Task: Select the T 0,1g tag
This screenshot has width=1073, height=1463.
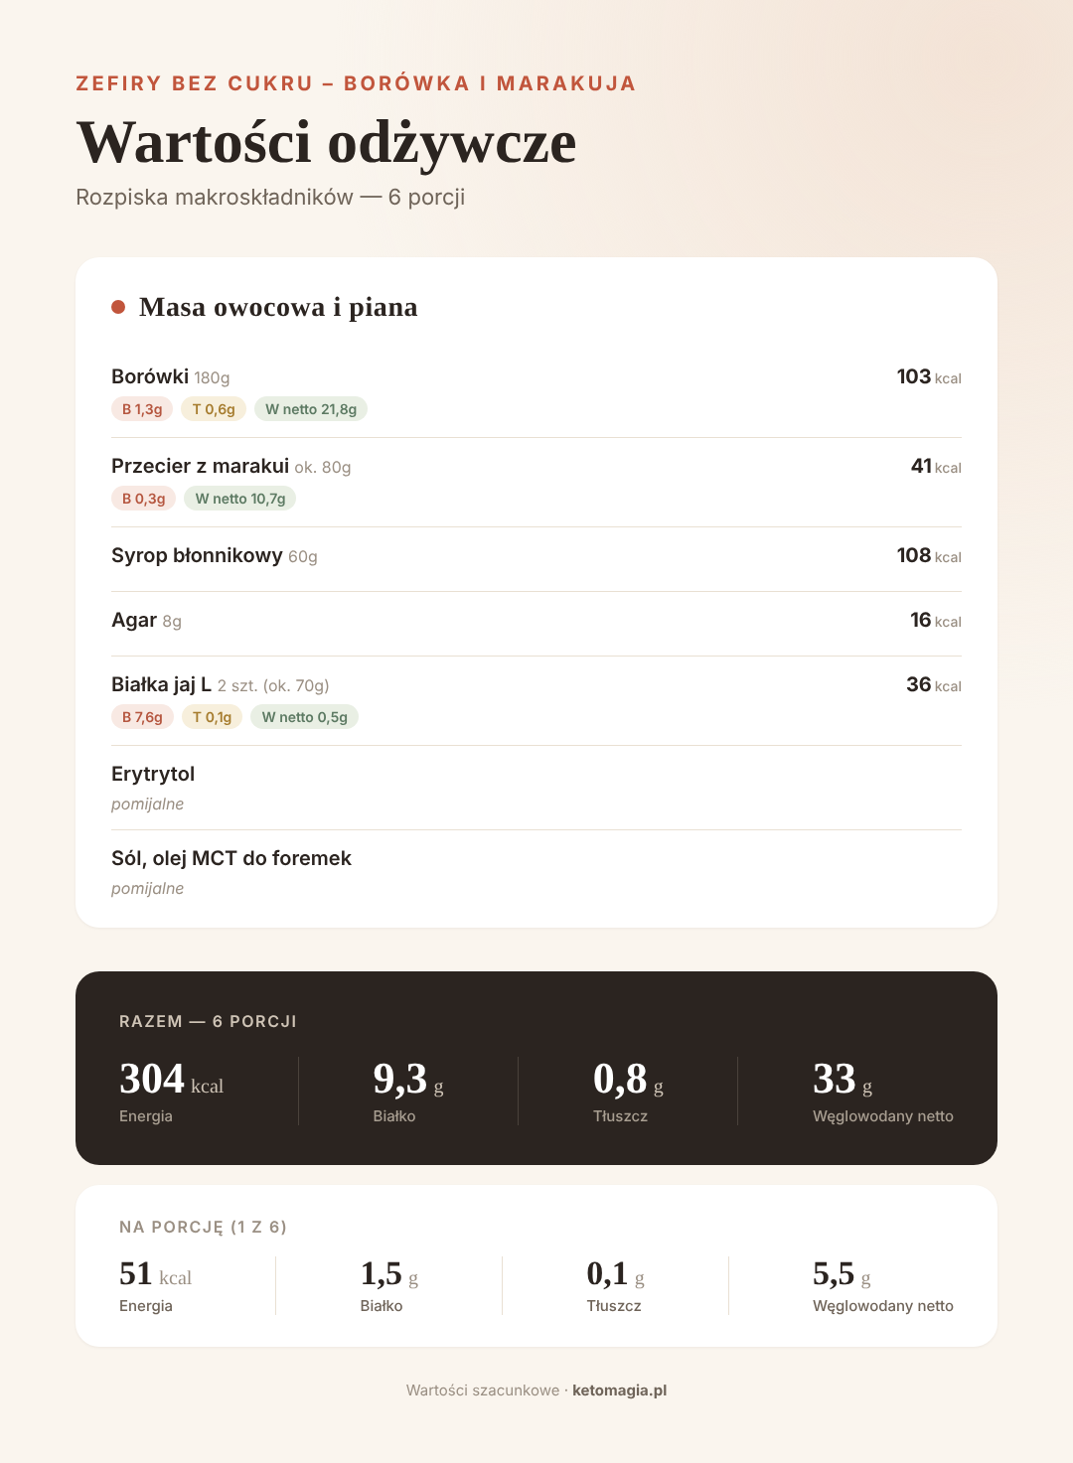Action: pyautogui.click(x=212, y=717)
